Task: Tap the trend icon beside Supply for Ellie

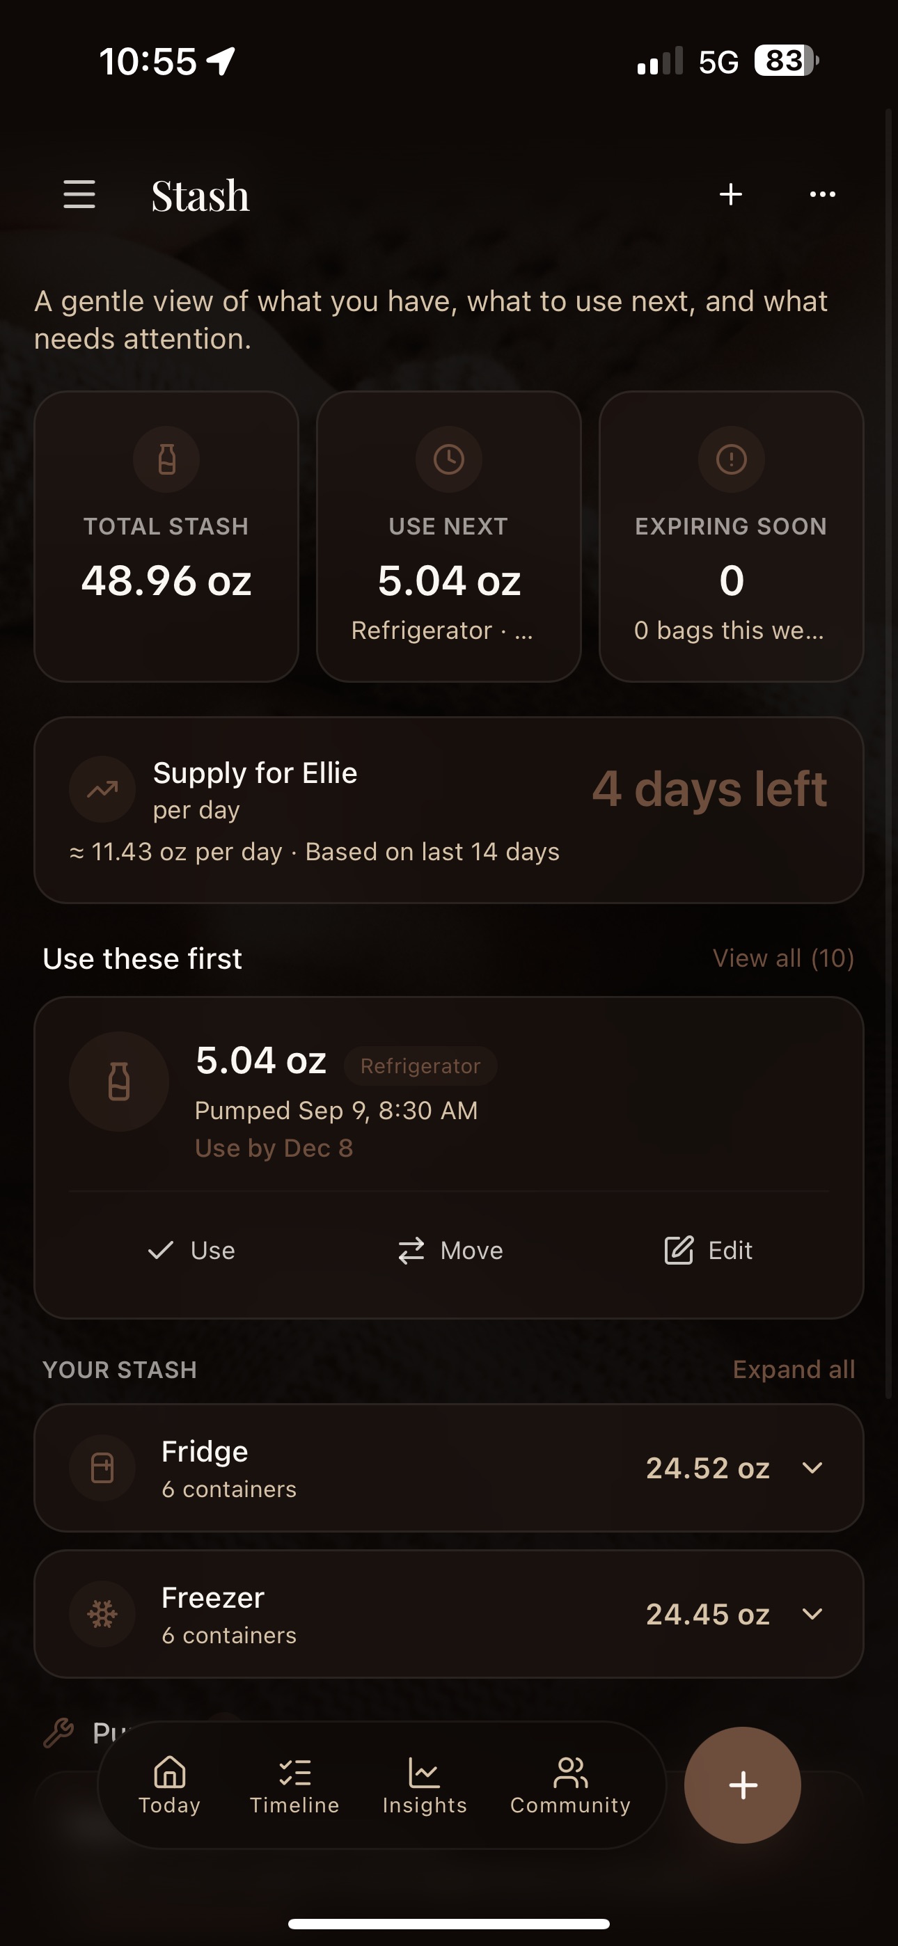Action: coord(102,789)
